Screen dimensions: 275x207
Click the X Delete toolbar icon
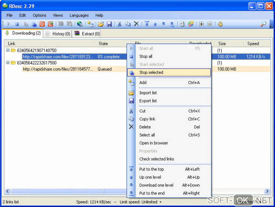(136, 24)
